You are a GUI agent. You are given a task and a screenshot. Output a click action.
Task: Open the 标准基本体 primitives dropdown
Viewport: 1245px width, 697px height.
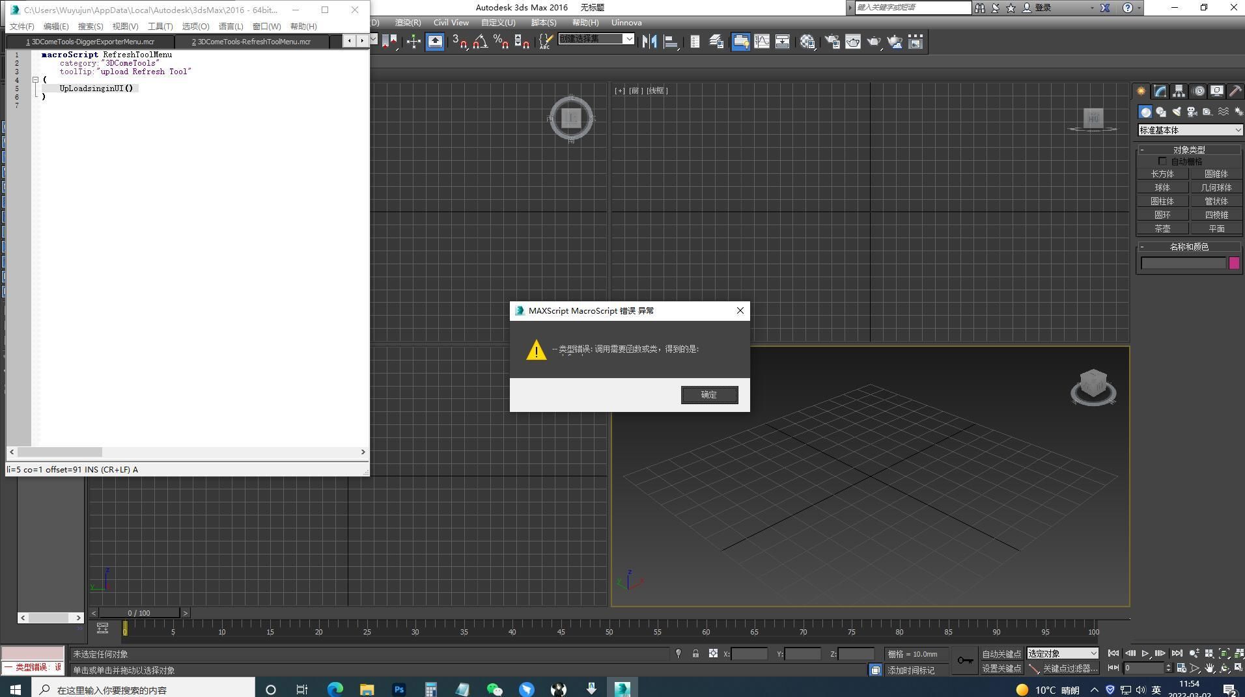(x=1190, y=130)
